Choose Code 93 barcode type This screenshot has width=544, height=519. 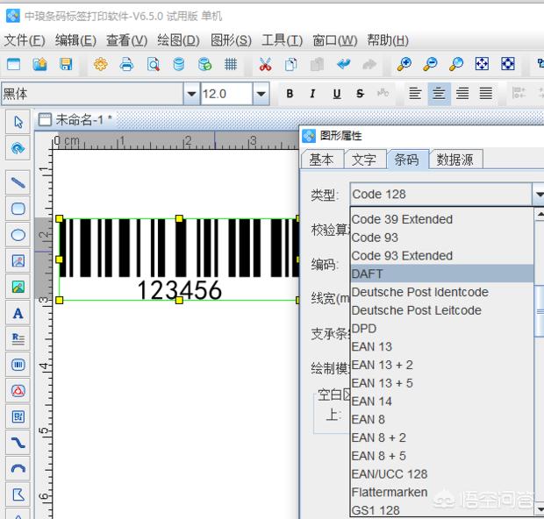442,238
